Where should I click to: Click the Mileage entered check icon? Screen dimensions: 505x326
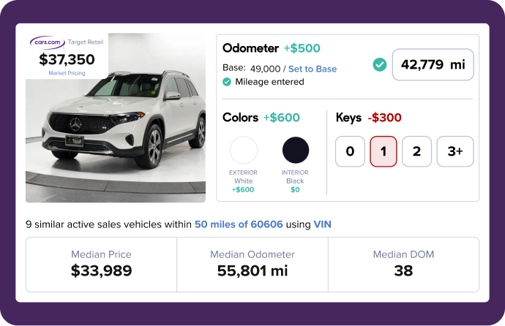pyautogui.click(x=227, y=82)
